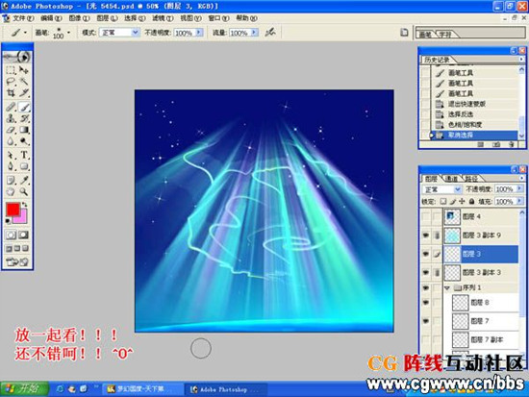Viewport: 529px width, 397px height.
Task: Select the Crop tool
Action: (11, 92)
